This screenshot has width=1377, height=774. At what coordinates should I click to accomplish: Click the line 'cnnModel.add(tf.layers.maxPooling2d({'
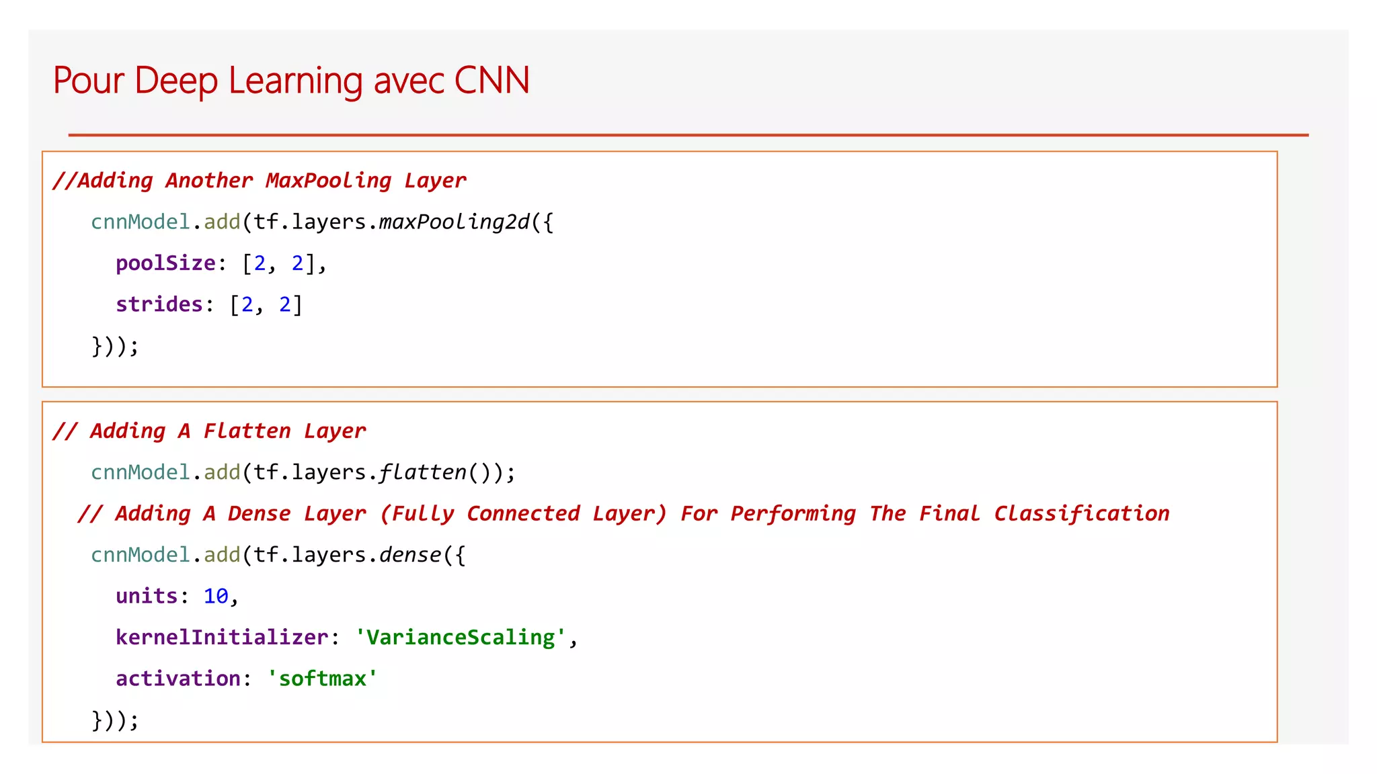322,222
